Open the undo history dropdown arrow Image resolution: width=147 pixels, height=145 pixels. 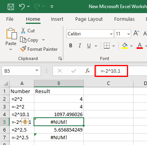click(x=29, y=6)
